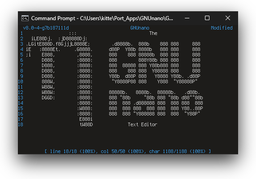Maximize the Command Prompt window
Screen dimensions: 256x179
(x=207, y=18)
